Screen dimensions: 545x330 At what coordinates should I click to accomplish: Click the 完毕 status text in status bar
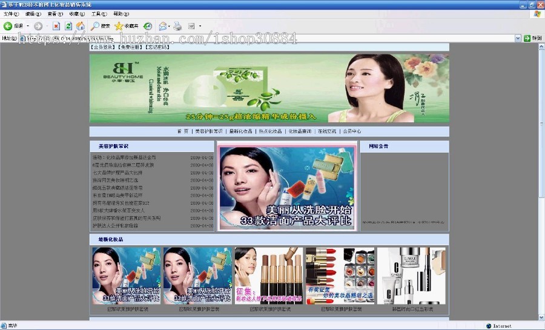pos(13,326)
